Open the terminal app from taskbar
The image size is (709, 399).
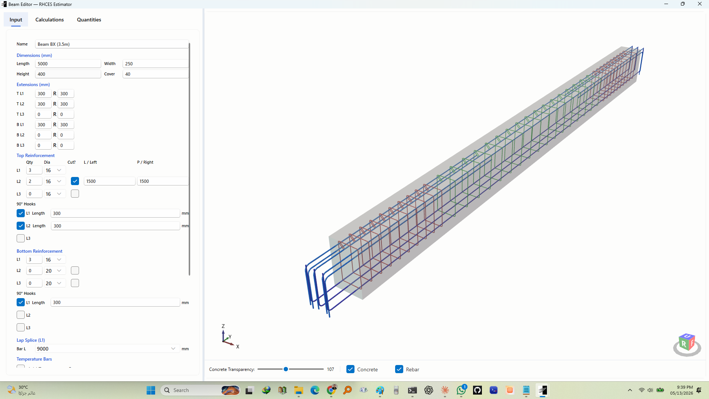tap(412, 390)
